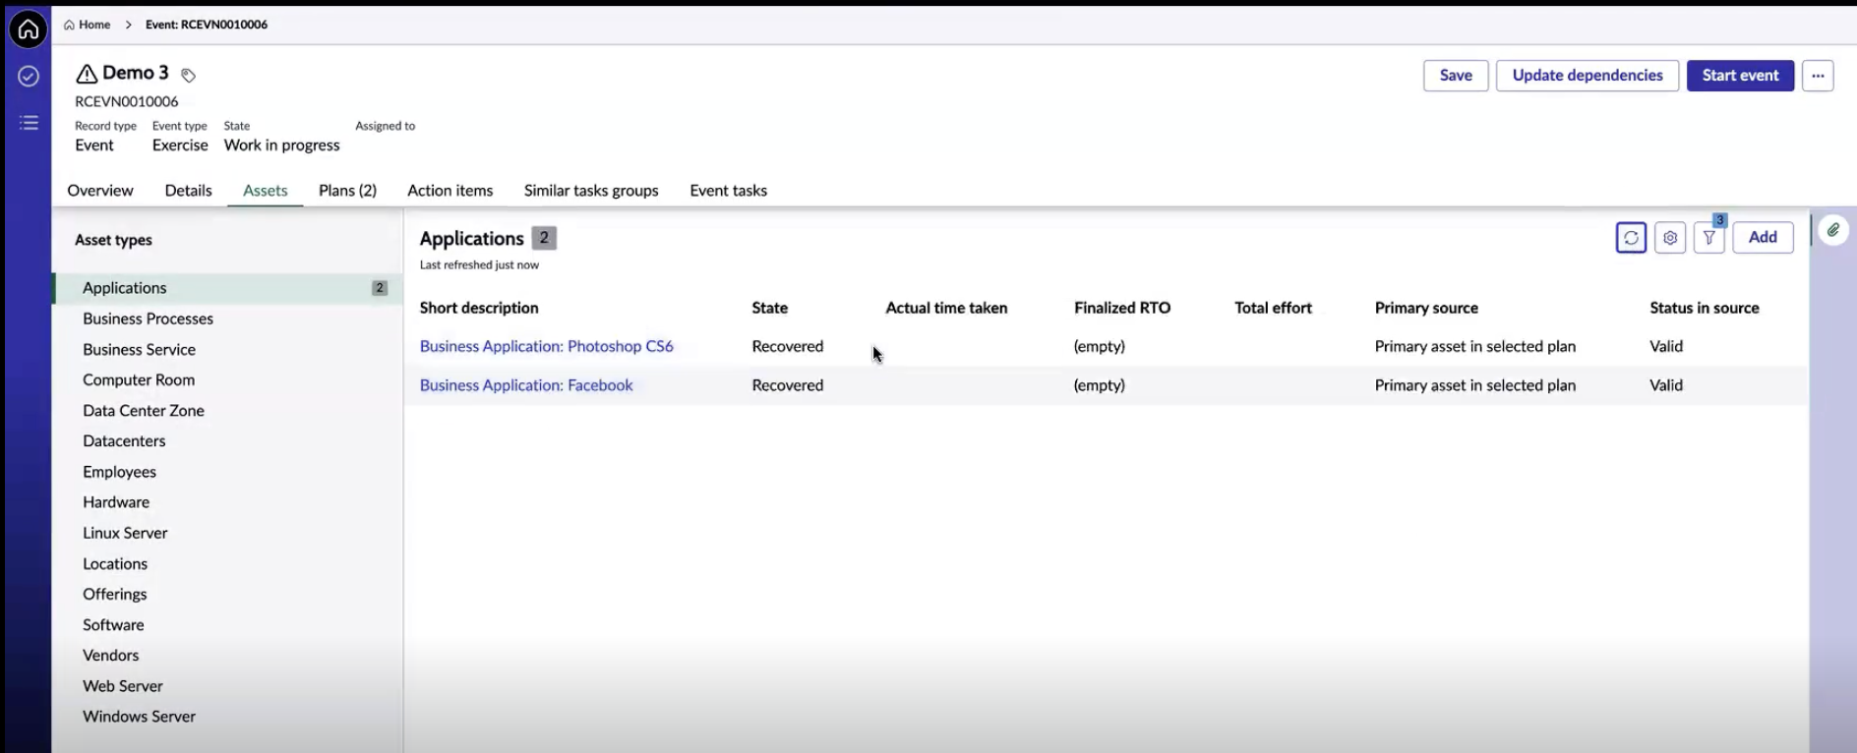Click (empty) Finalized RTO in Photoshop row
The image size is (1857, 753).
tap(1099, 346)
